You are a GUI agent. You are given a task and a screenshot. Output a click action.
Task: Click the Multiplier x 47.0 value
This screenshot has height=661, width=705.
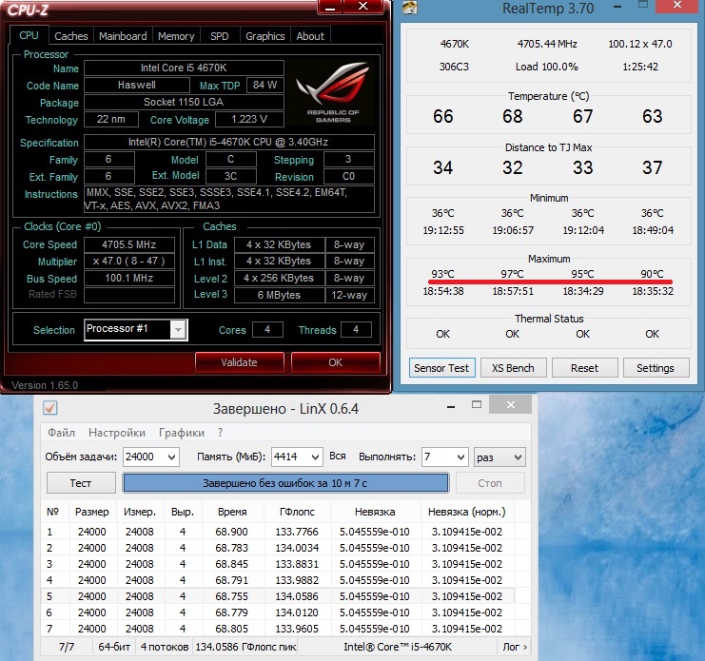[129, 262]
